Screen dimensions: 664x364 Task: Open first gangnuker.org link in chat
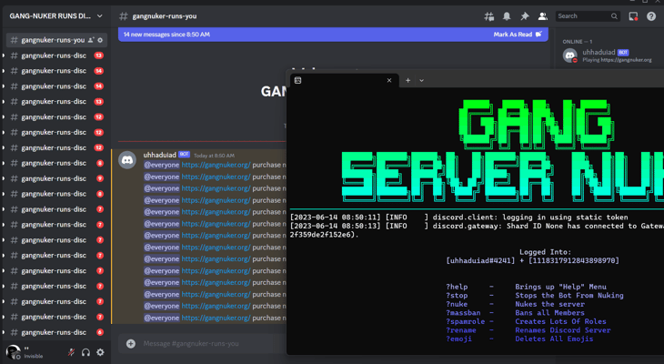216,165
